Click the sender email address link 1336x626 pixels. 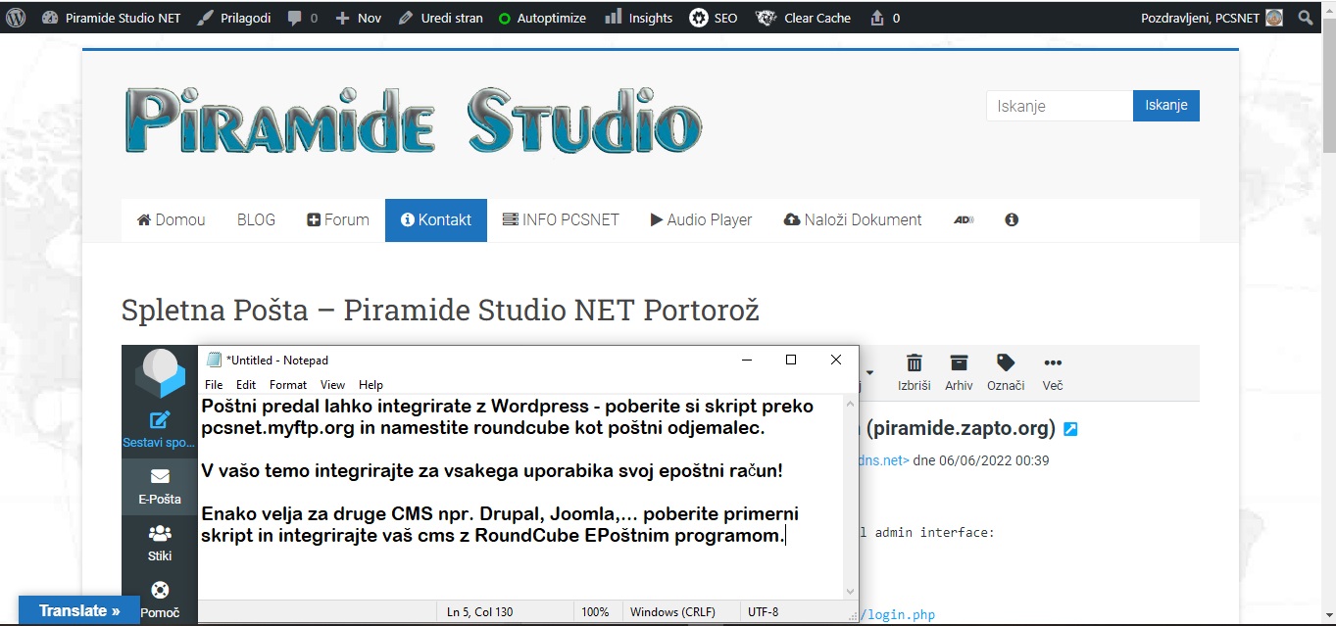coord(885,460)
